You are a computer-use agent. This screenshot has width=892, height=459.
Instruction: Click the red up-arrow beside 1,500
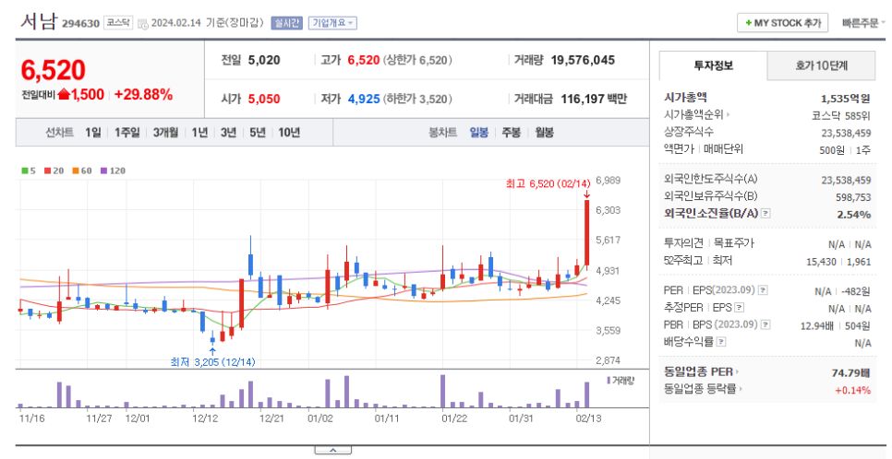[x=64, y=95]
